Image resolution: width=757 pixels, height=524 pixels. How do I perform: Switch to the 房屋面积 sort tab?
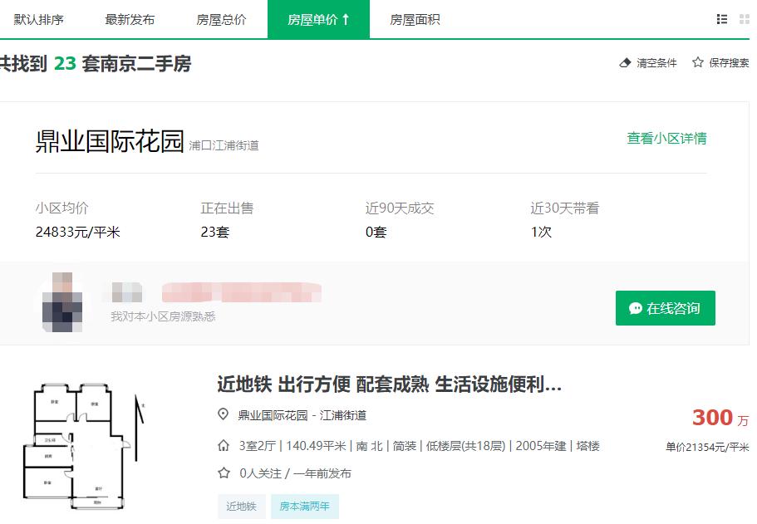[x=415, y=19]
